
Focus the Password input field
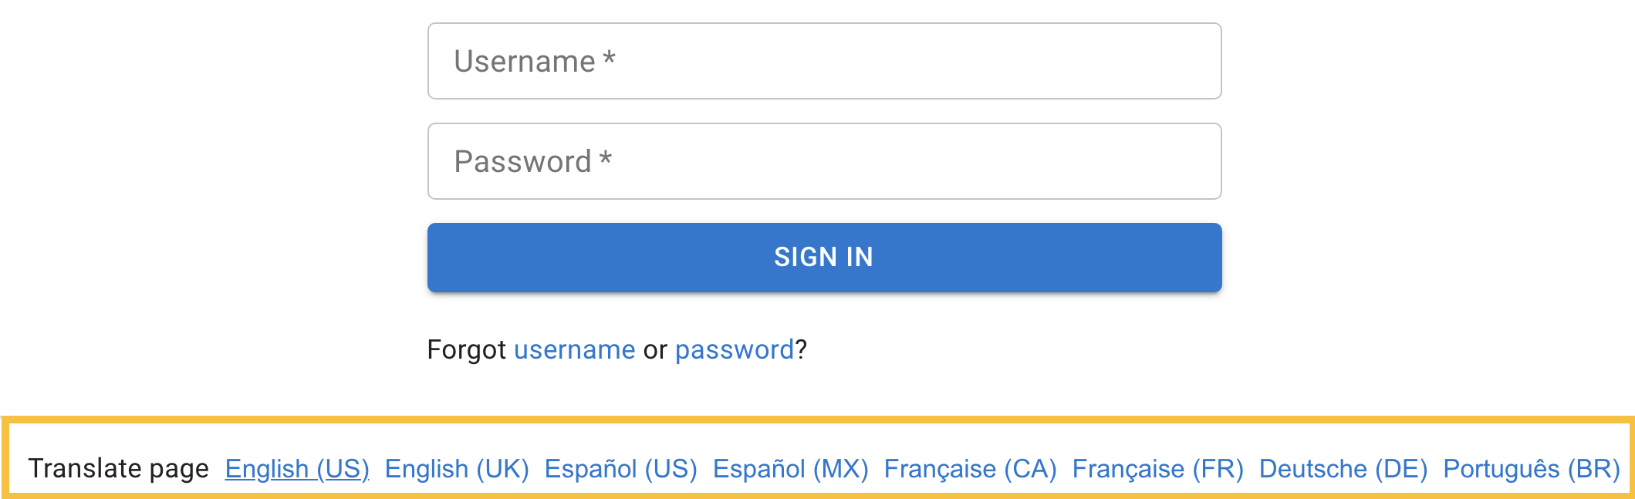(x=824, y=161)
